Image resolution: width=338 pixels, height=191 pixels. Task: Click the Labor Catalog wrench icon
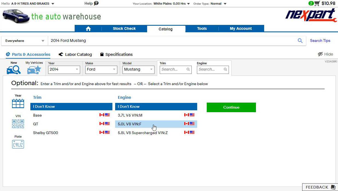pos(61,54)
